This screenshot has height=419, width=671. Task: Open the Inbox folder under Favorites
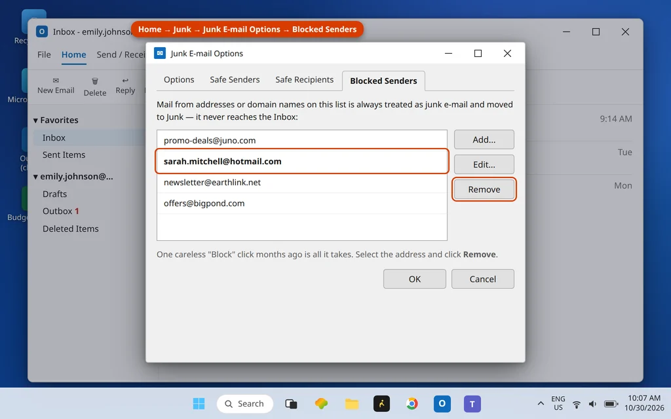90,137
